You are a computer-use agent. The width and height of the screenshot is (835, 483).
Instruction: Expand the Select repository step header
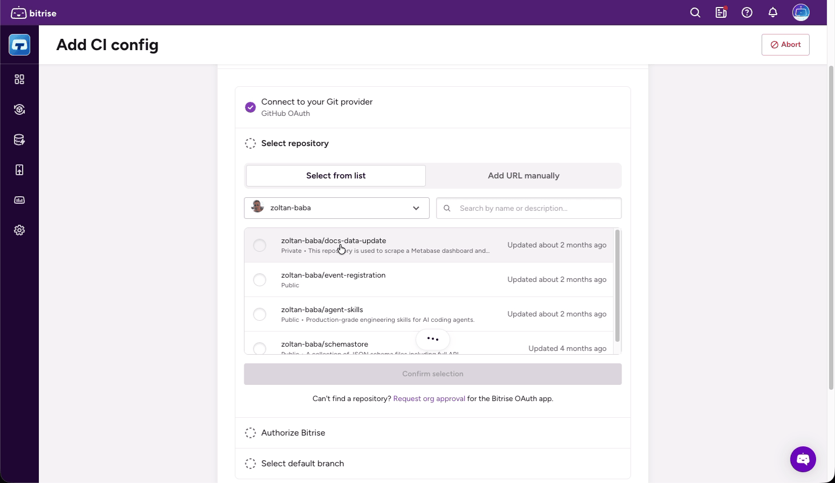[x=433, y=143]
